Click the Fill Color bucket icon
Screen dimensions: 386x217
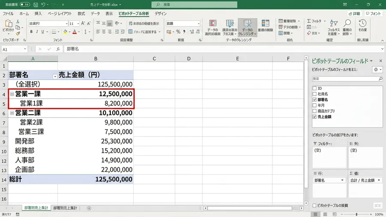click(x=65, y=32)
